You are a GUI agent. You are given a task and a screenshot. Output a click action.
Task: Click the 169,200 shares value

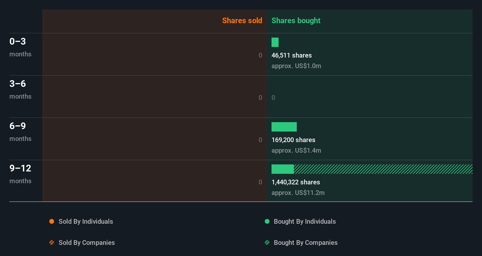(293, 140)
